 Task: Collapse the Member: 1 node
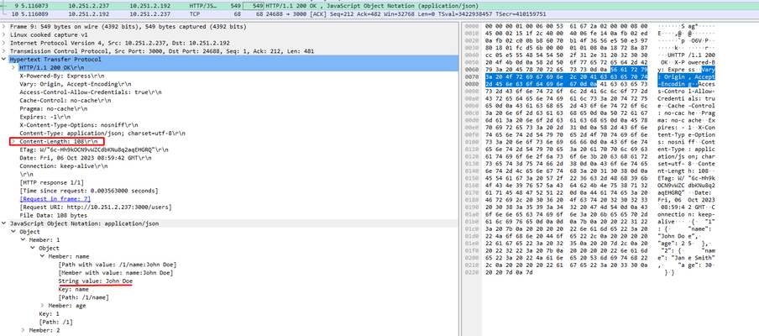click(x=24, y=239)
